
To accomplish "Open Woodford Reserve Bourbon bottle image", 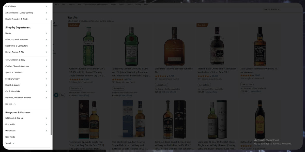I will [174, 46].
